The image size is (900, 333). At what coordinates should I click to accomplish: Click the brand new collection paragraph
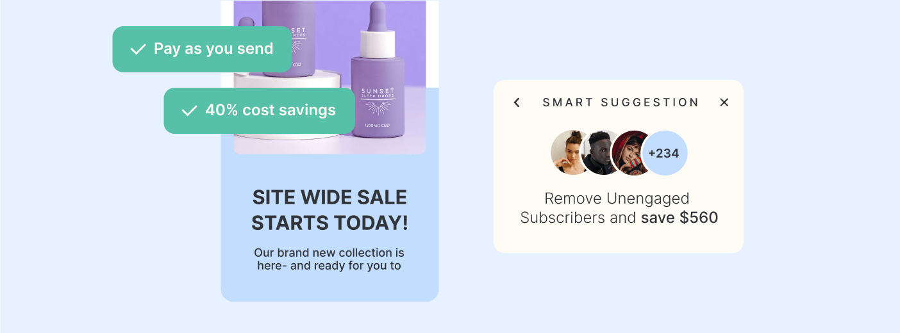pos(329,259)
